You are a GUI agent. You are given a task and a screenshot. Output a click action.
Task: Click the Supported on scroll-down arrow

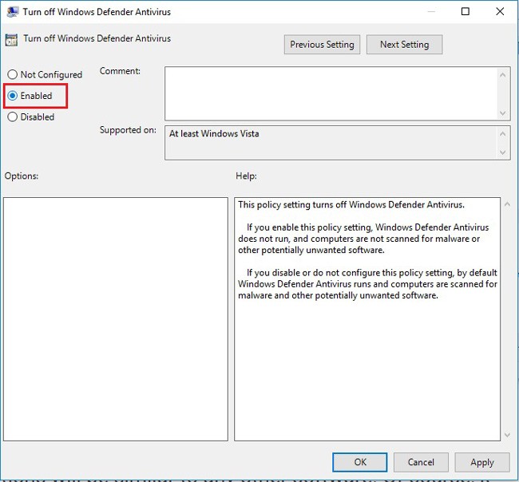pos(502,152)
